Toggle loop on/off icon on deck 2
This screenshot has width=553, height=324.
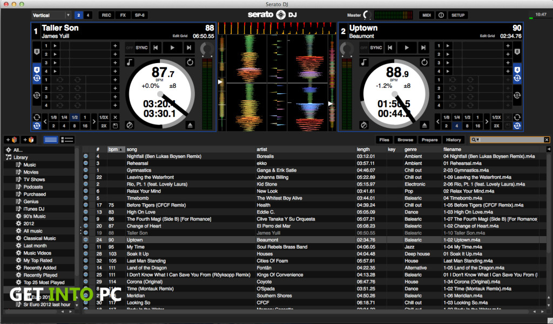pyautogui.click(x=517, y=118)
